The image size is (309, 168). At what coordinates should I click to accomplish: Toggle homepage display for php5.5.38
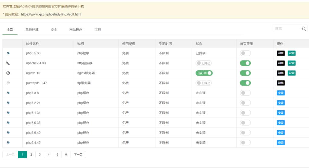(x=245, y=53)
